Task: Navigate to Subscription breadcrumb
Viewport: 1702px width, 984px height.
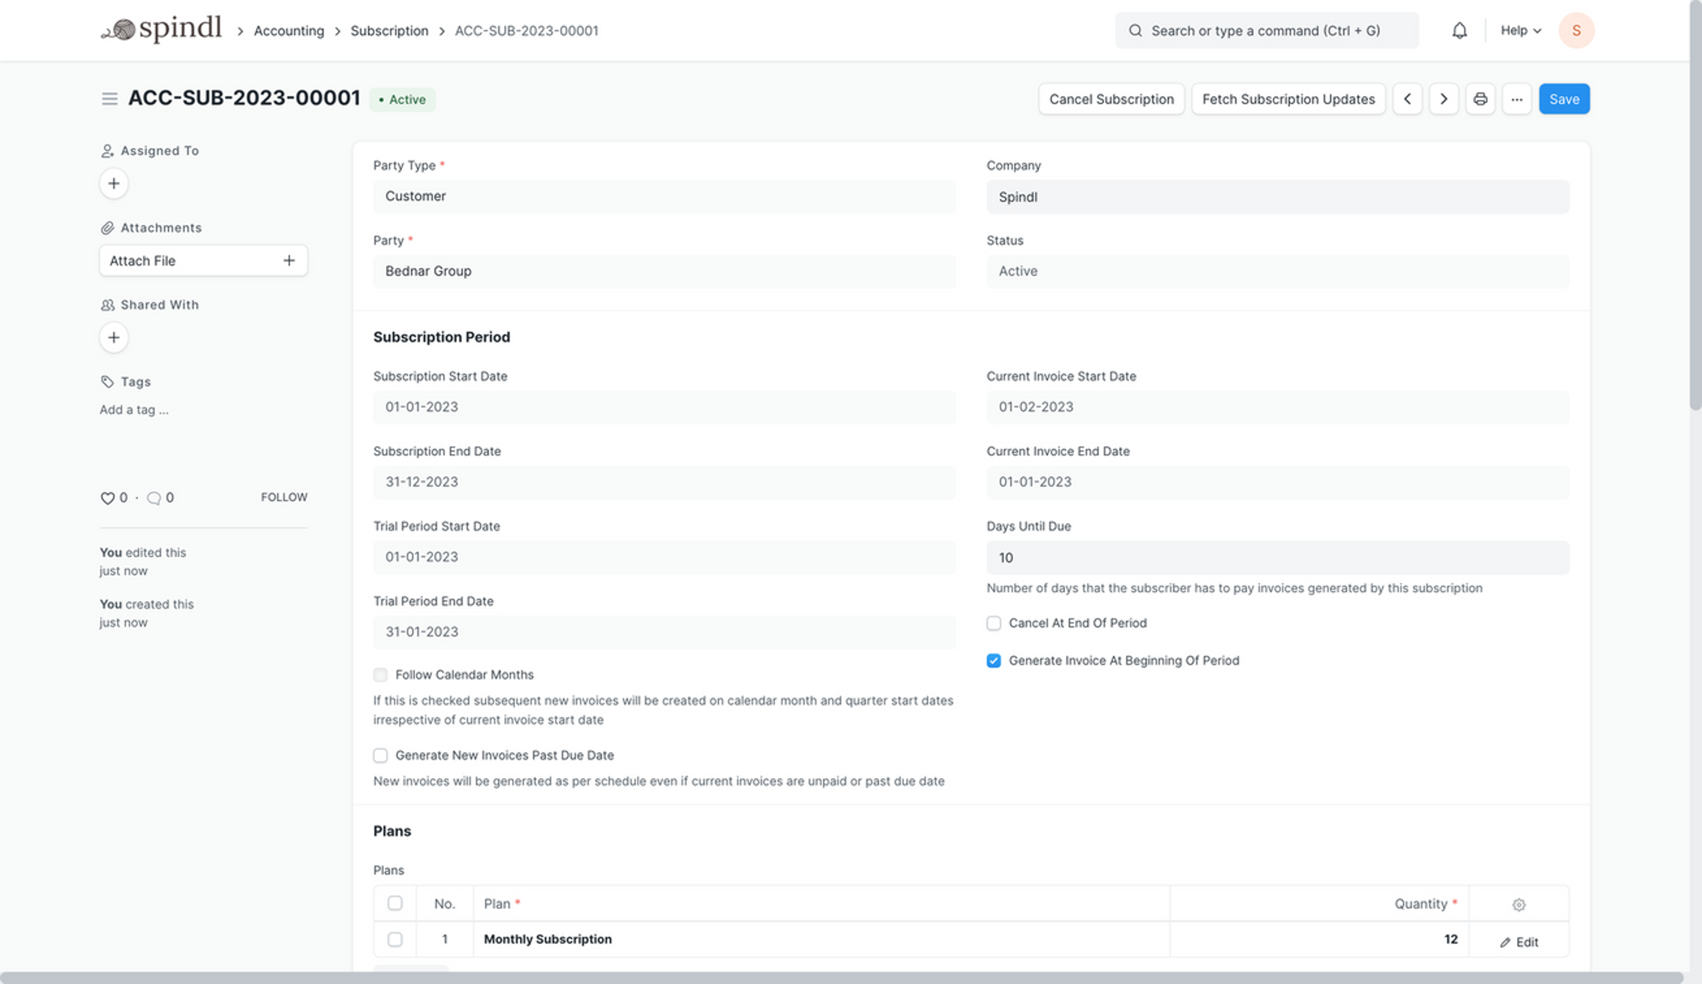Action: coord(389,31)
